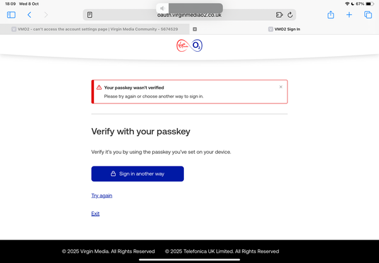This screenshot has width=379, height=263.
Task: Click the Virgin Media O2 logo
Action: (189, 46)
